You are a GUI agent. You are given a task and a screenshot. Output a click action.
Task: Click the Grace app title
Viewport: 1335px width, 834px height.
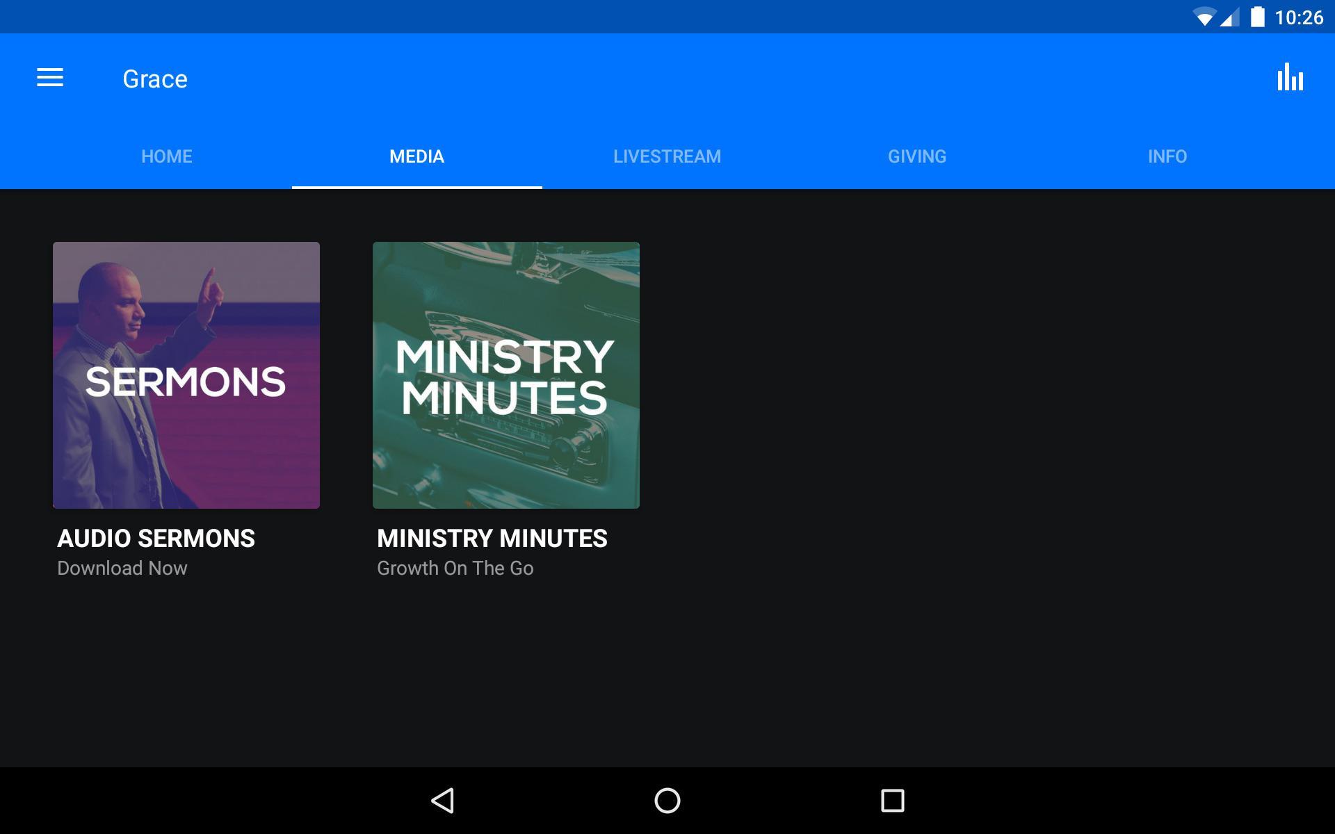[x=155, y=79]
